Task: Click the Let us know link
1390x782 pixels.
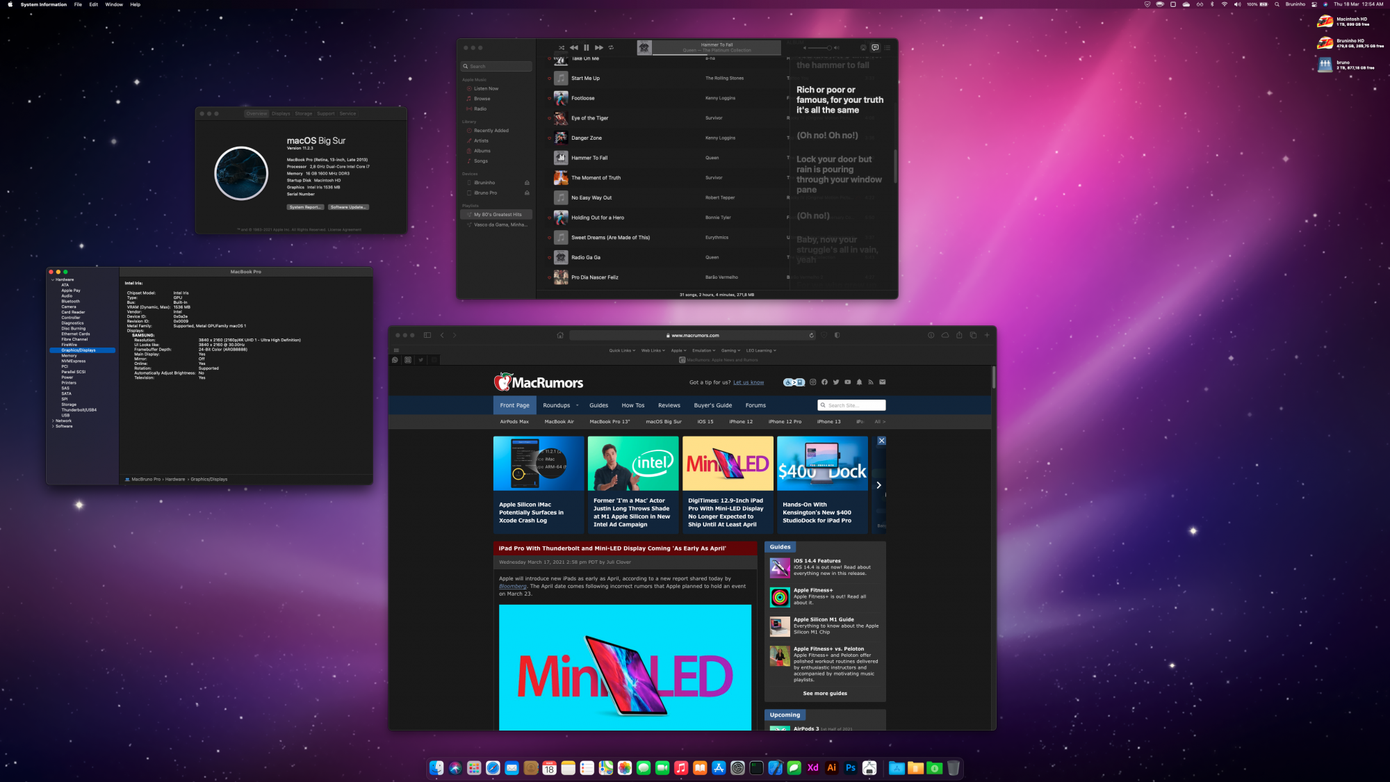Action: point(749,382)
